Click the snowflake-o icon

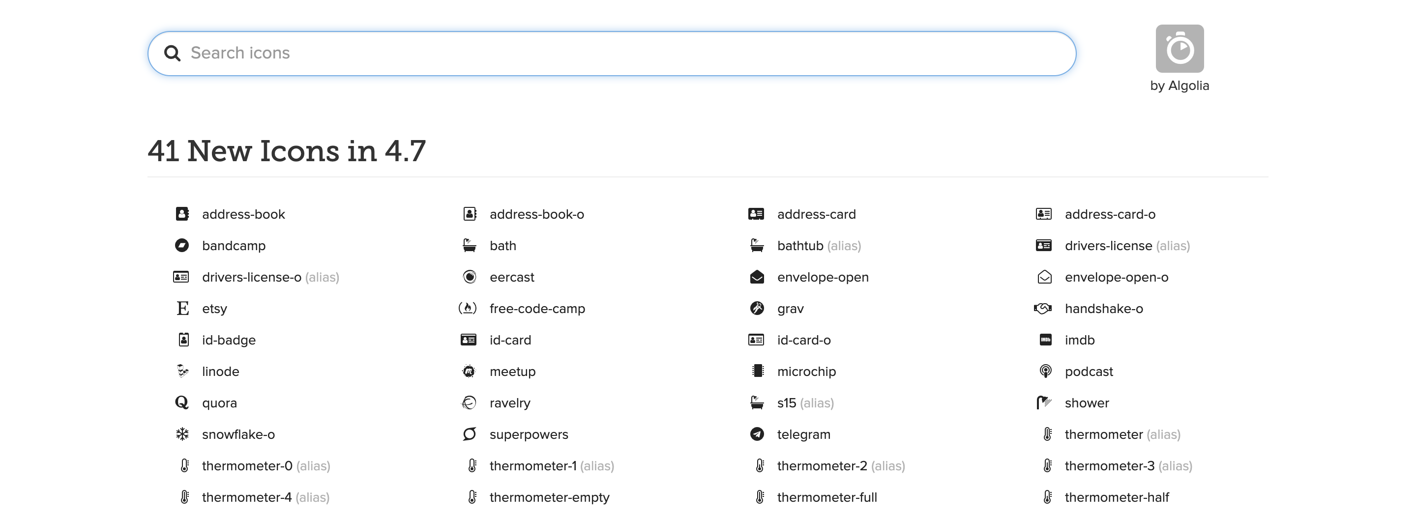click(182, 434)
